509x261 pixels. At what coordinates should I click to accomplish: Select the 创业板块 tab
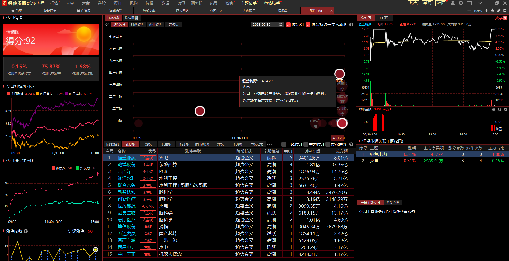point(155,25)
